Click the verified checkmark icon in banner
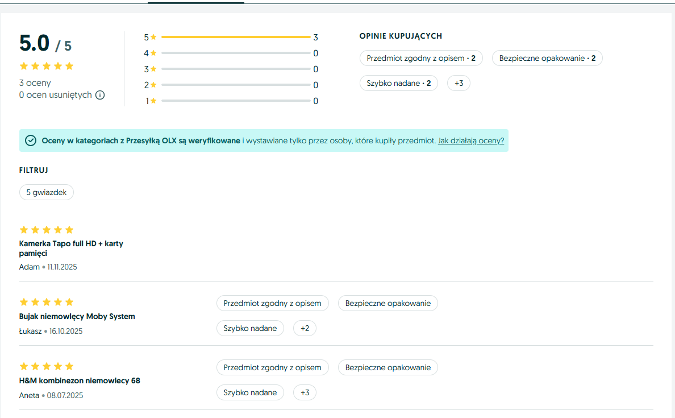 31,140
